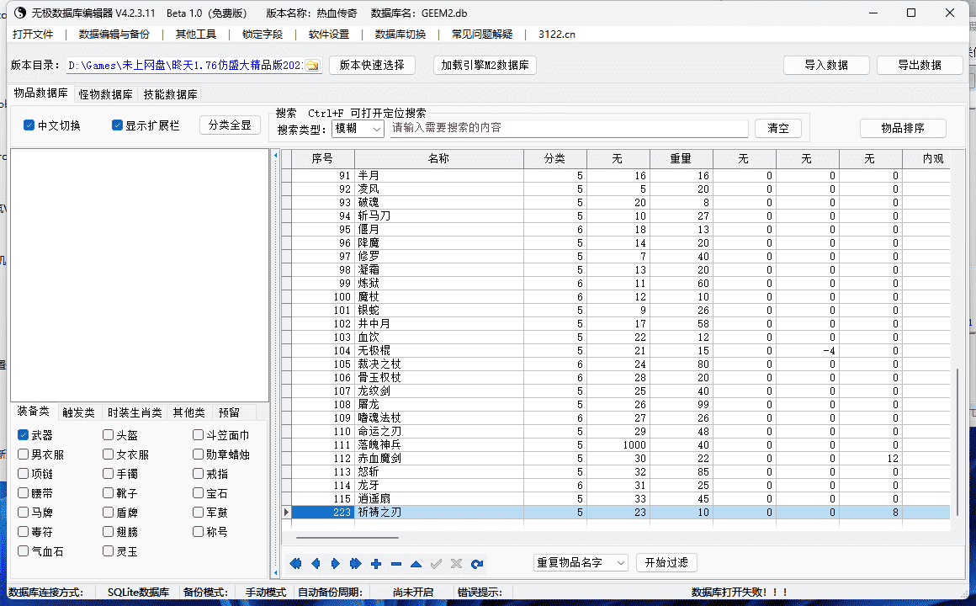Click the 重量 column header
This screenshot has width=976, height=606.
click(681, 159)
